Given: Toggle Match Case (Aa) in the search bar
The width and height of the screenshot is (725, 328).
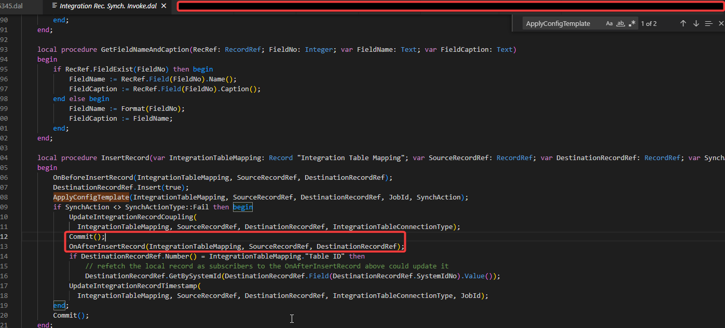Looking at the screenshot, I should pos(609,23).
